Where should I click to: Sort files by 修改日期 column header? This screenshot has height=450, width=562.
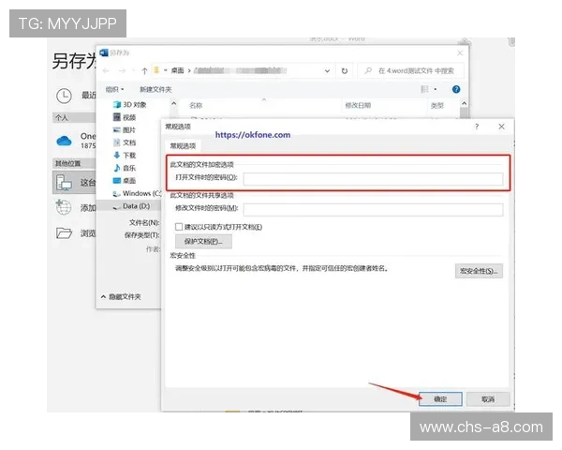pos(358,106)
